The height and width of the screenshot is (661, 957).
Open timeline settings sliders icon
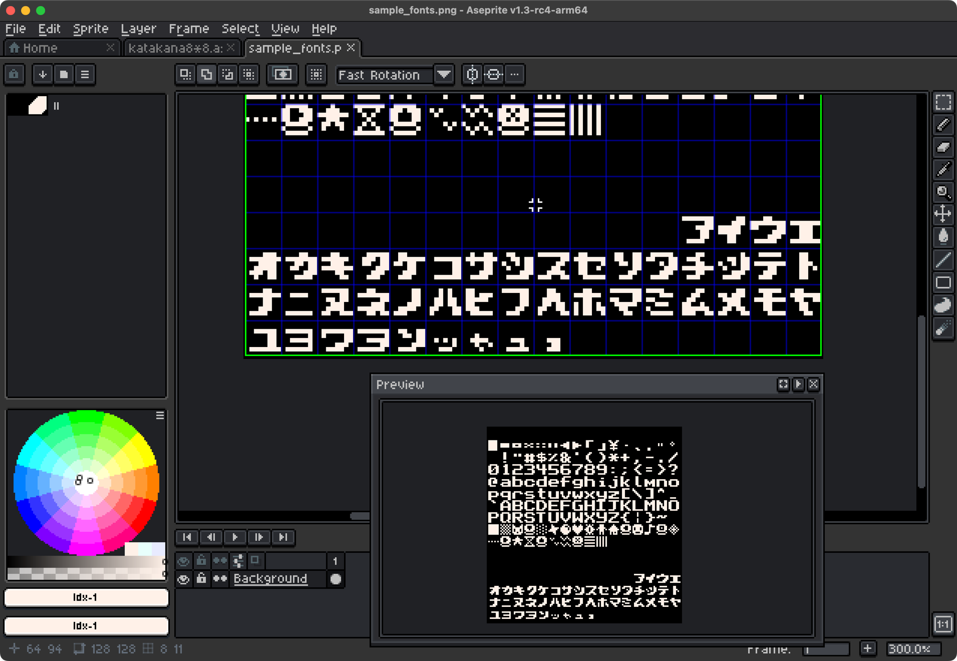point(238,560)
